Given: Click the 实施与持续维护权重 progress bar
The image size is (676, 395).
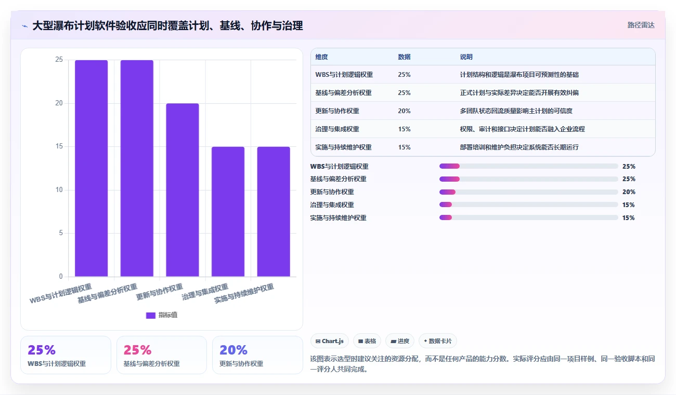Looking at the screenshot, I should click(x=528, y=218).
